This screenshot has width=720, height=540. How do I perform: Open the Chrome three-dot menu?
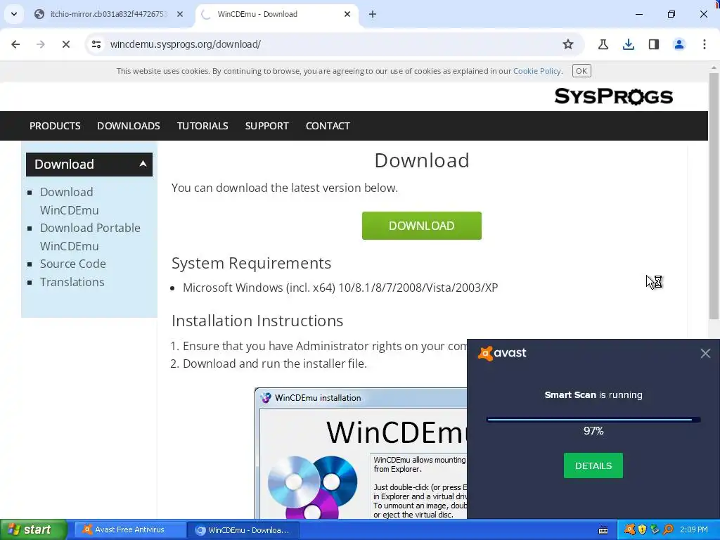[705, 44]
